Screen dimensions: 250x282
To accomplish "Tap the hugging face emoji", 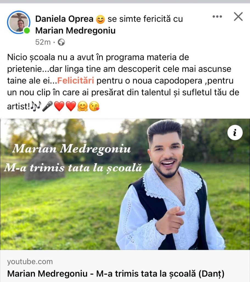I will click(83, 106).
